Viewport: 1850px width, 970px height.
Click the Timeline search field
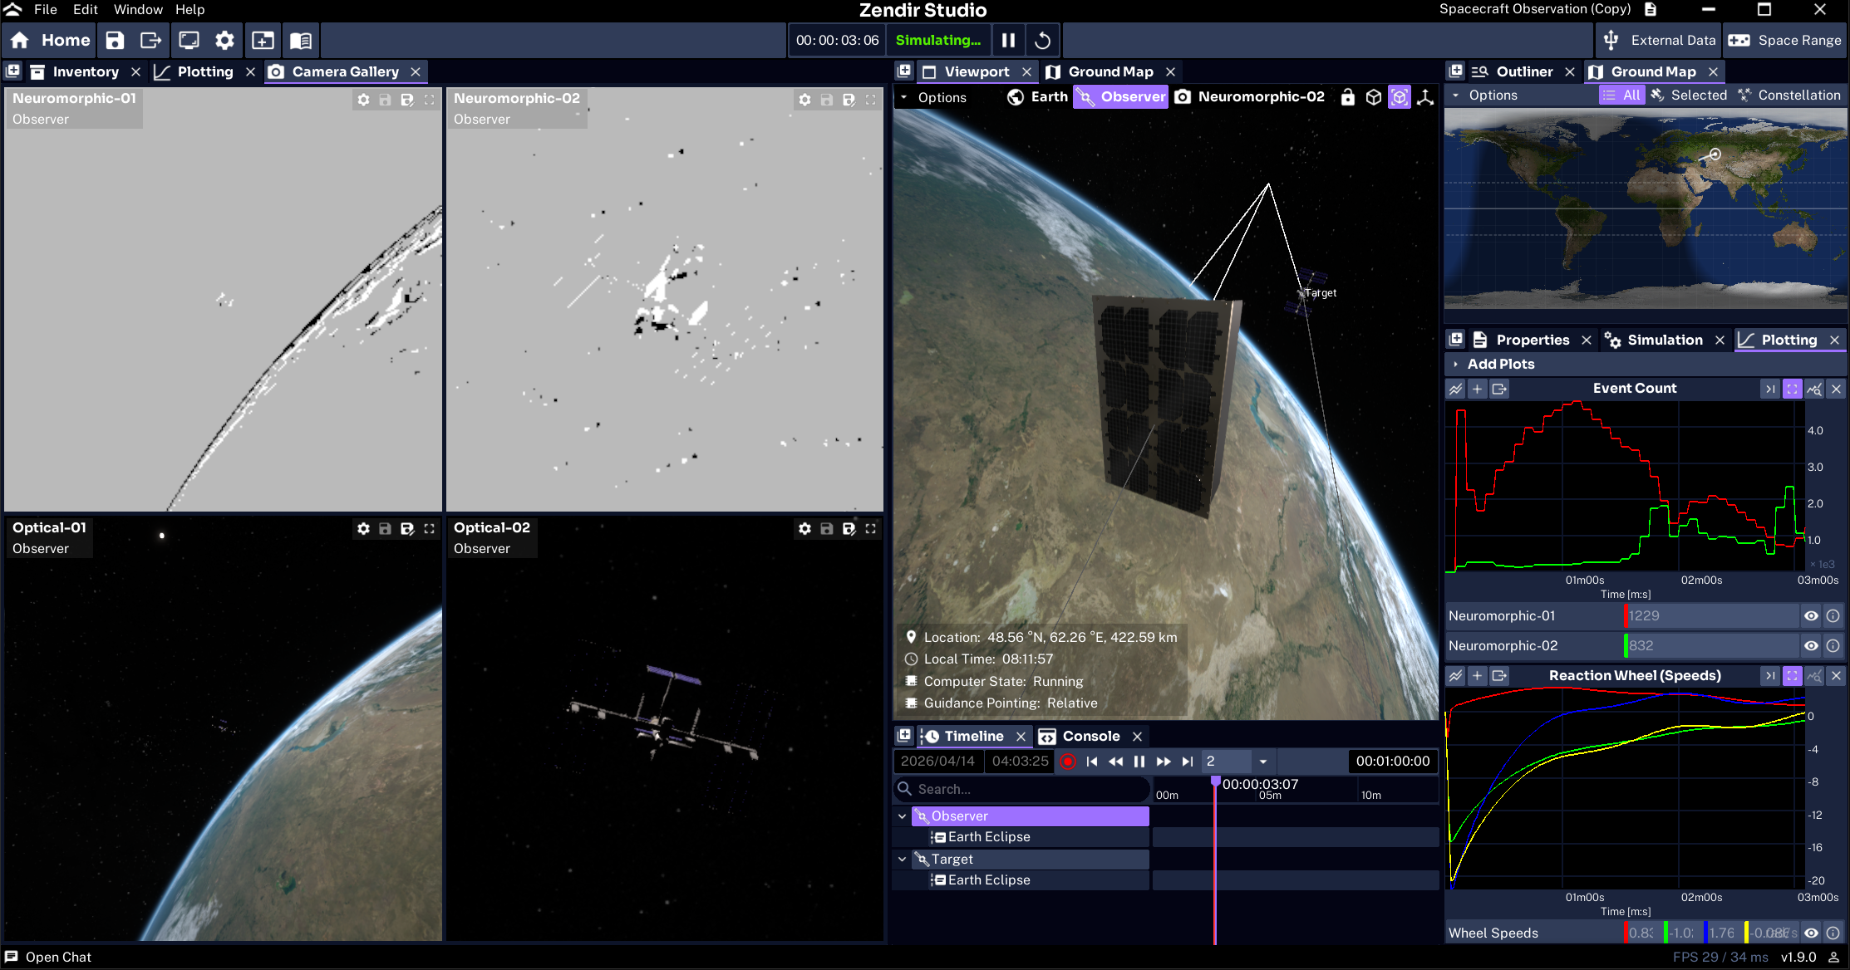click(x=1022, y=790)
